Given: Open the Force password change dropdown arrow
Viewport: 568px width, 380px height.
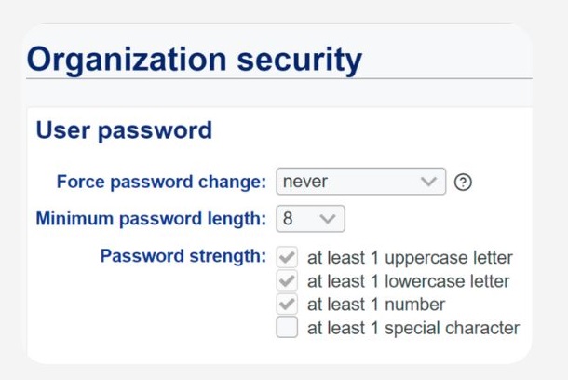Looking at the screenshot, I should tap(428, 182).
